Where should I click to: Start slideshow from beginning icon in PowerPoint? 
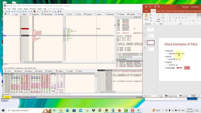[159, 7]
